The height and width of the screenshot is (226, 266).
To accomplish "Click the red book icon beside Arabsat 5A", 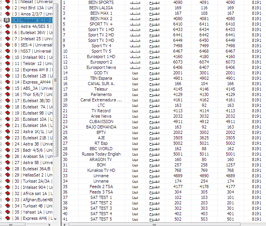I will coord(8,156).
